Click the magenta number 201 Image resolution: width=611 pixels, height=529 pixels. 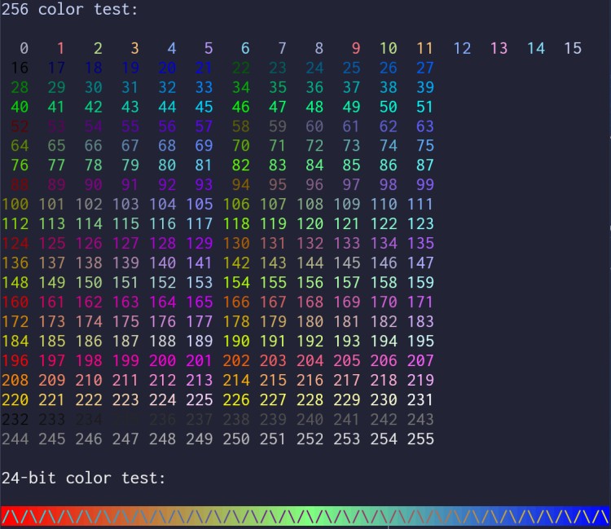[200, 360]
